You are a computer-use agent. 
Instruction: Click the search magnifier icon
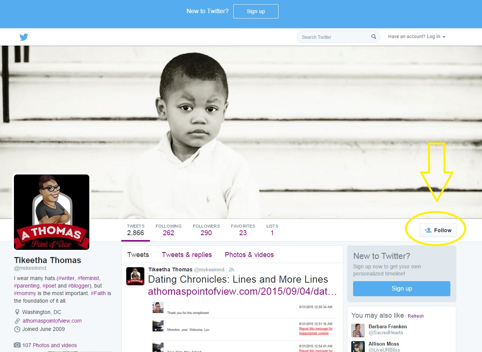coord(373,37)
